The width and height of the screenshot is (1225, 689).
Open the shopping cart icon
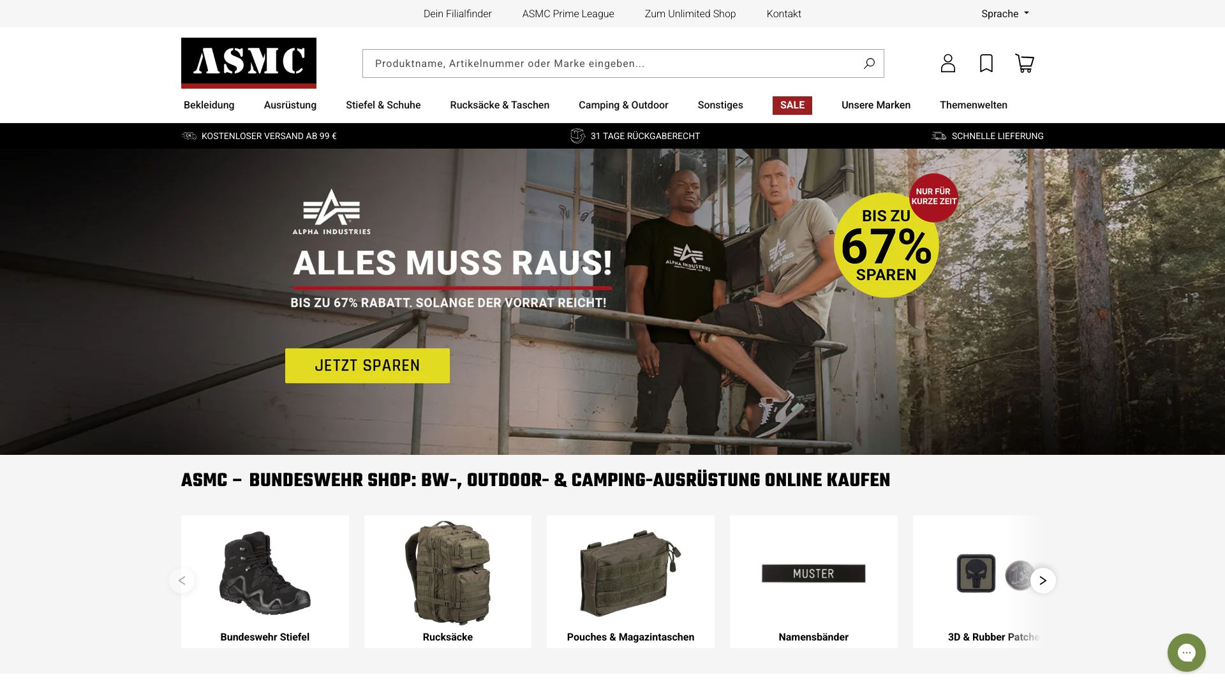1025,63
